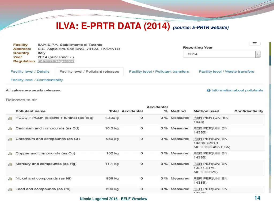The width and height of the screenshot is (274, 205).
Task: Select the 2014 Reporting Year combo box
Action: [x=222, y=54]
